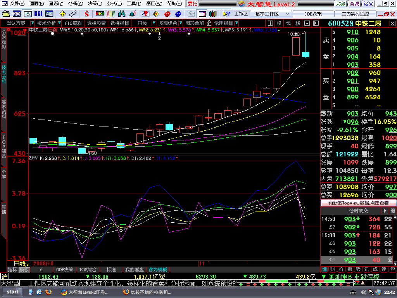This screenshot has width=397, height=298.
Task: Open the alarm bell alert icon
Action: 133,14
